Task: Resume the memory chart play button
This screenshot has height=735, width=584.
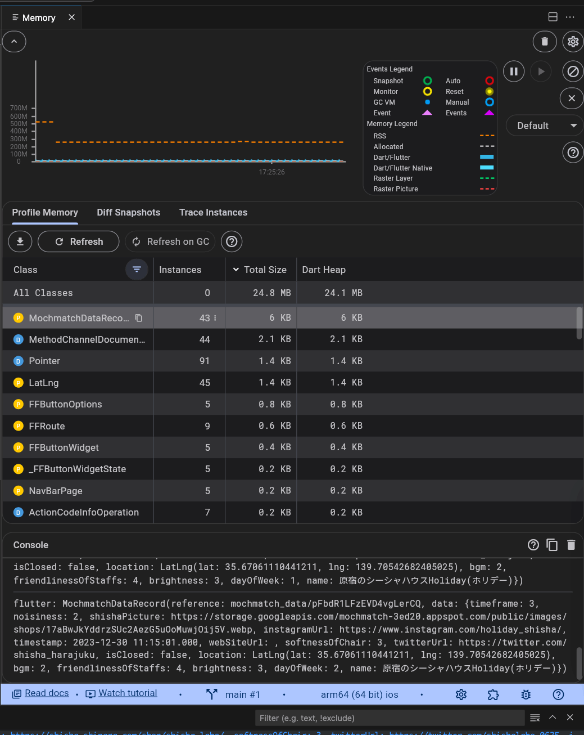Action: (x=541, y=71)
